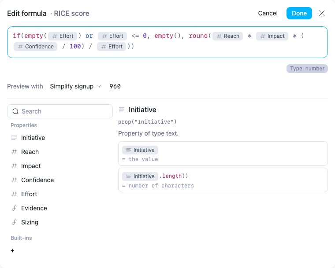Viewport: 335px width, 268px height.
Task: Click the prop("Initiative") code text
Action: (147, 121)
